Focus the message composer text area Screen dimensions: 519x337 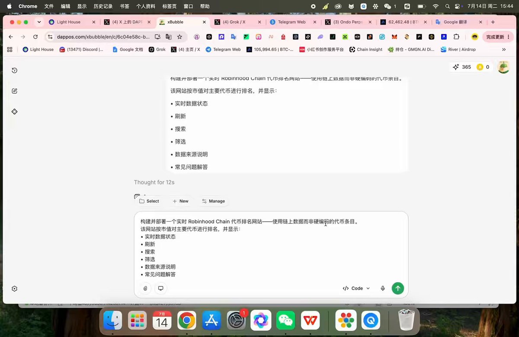[x=271, y=248]
